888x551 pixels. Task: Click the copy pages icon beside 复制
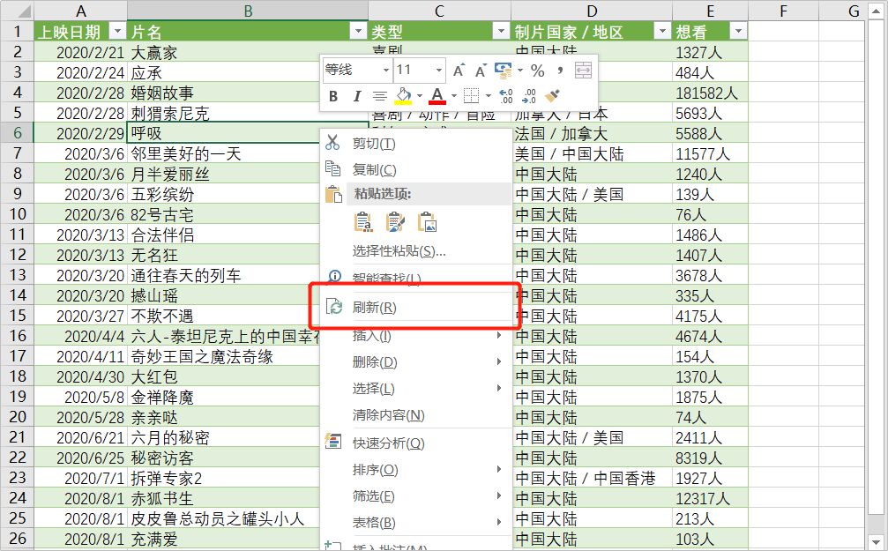[x=332, y=168]
